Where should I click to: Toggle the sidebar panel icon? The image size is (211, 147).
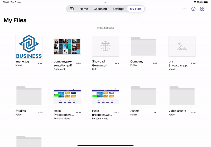72,9
